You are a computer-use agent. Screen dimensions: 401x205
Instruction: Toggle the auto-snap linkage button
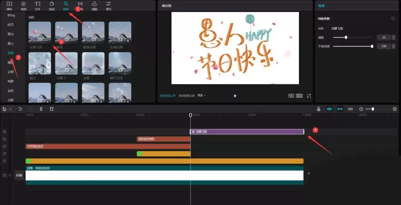pos(340,109)
